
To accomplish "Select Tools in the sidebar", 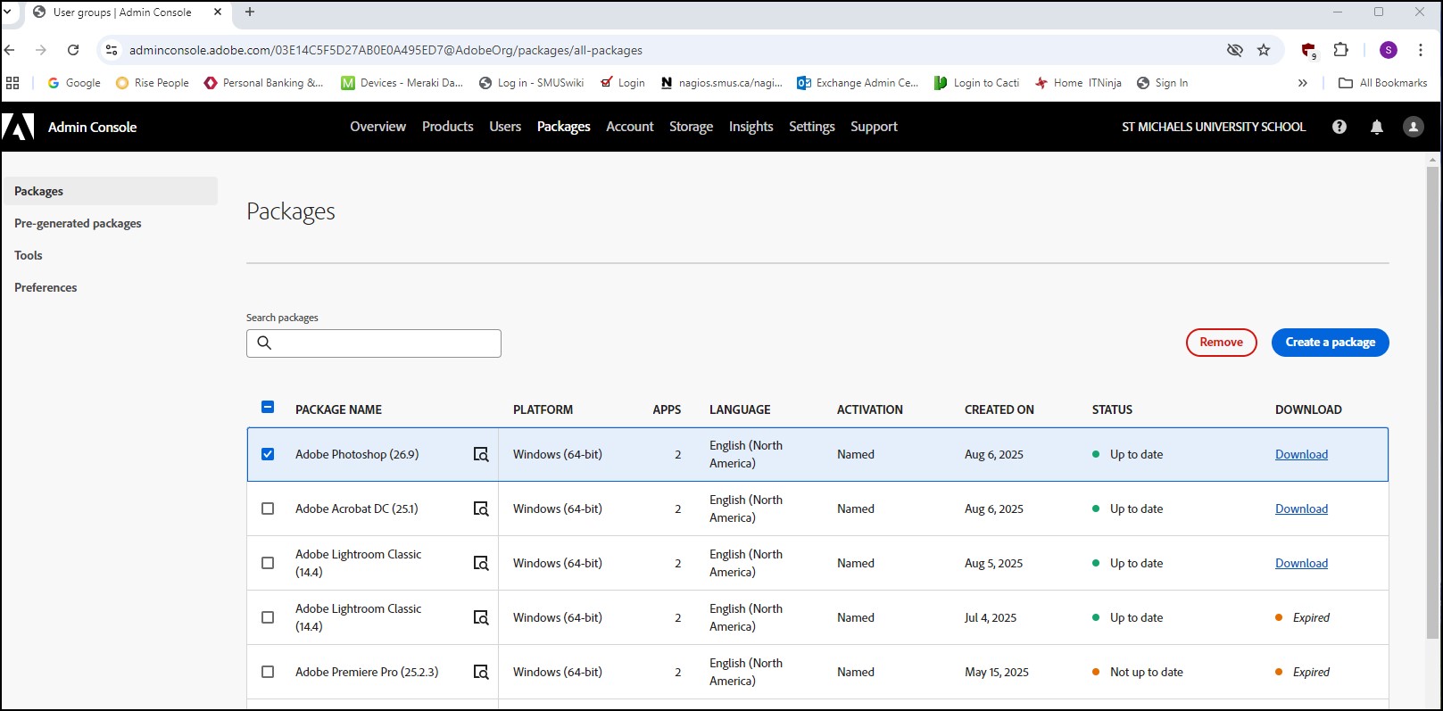I will pyautogui.click(x=29, y=255).
